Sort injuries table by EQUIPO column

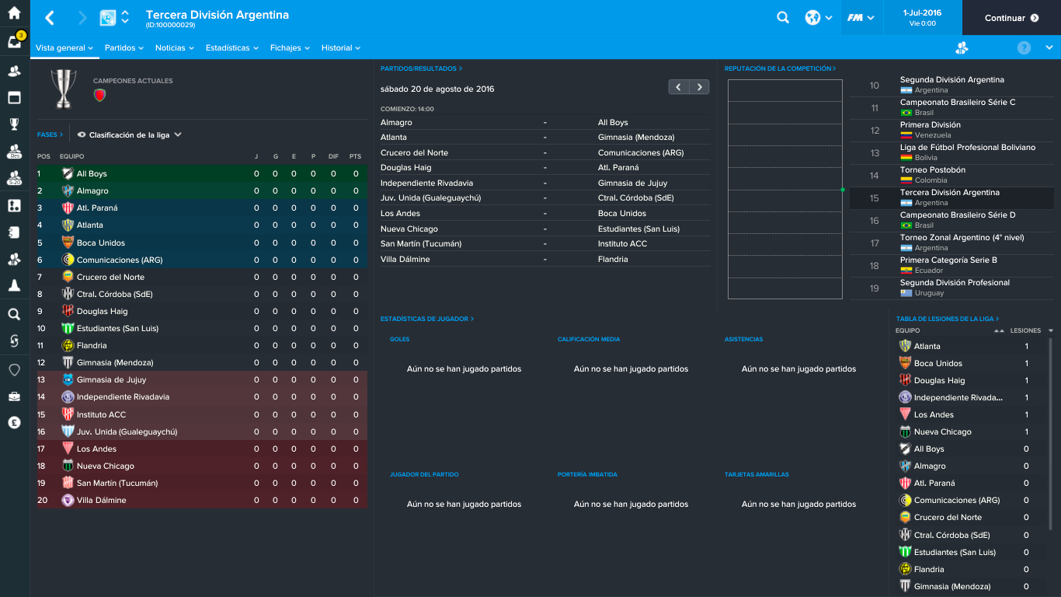click(907, 330)
